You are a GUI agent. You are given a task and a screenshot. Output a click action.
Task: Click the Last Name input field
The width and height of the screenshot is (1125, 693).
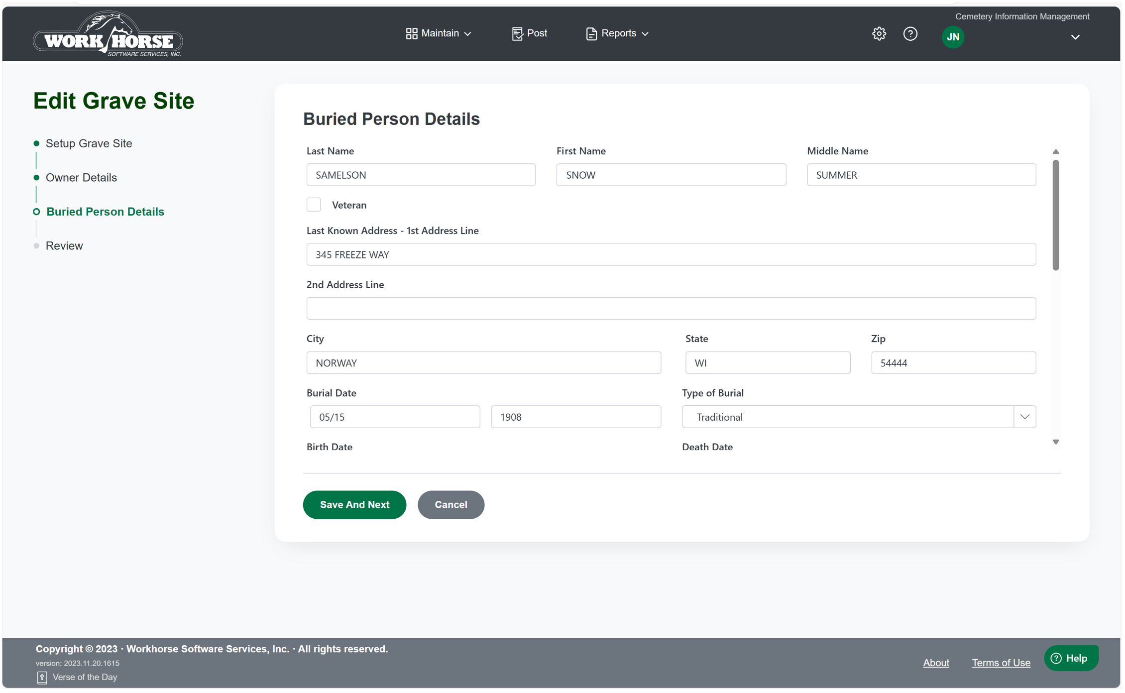click(x=421, y=175)
